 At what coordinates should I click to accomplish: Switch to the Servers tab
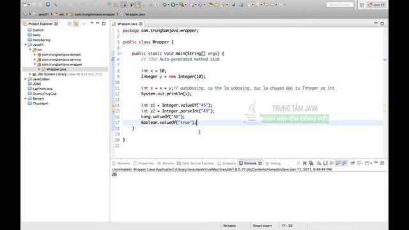pos(166,164)
